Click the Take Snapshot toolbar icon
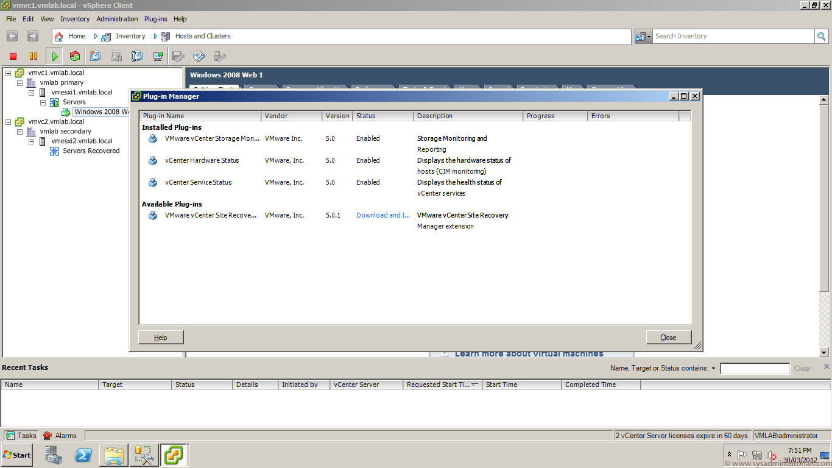 click(x=96, y=56)
